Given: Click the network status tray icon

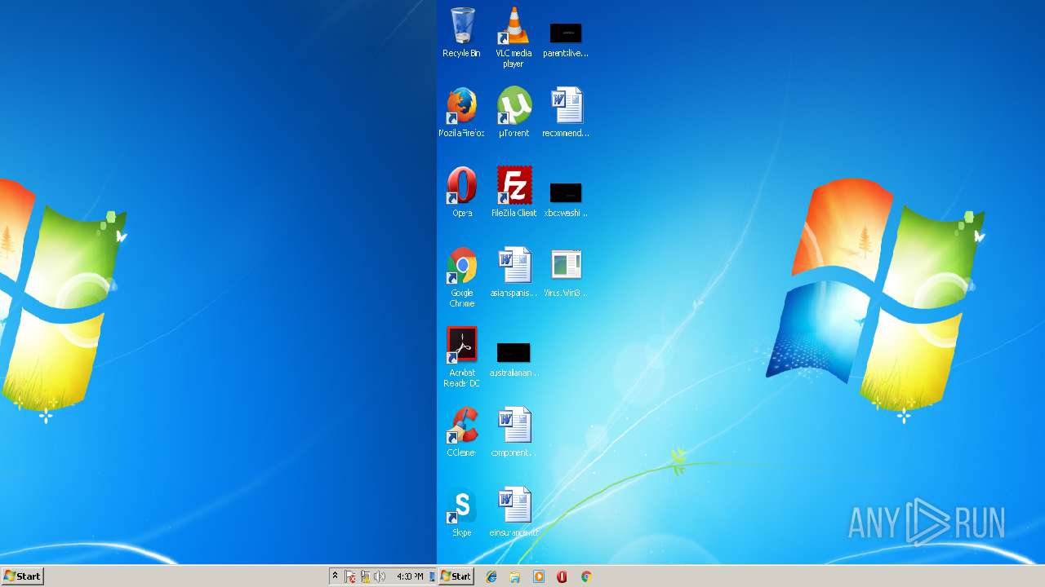Looking at the screenshot, I should pyautogui.click(x=365, y=576).
